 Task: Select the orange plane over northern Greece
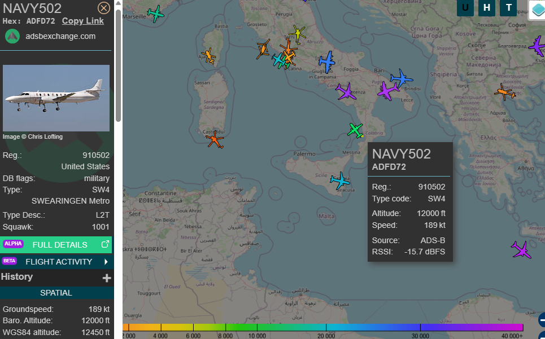(505, 92)
